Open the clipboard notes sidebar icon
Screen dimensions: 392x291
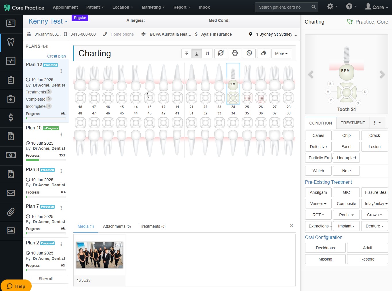[x=11, y=80]
